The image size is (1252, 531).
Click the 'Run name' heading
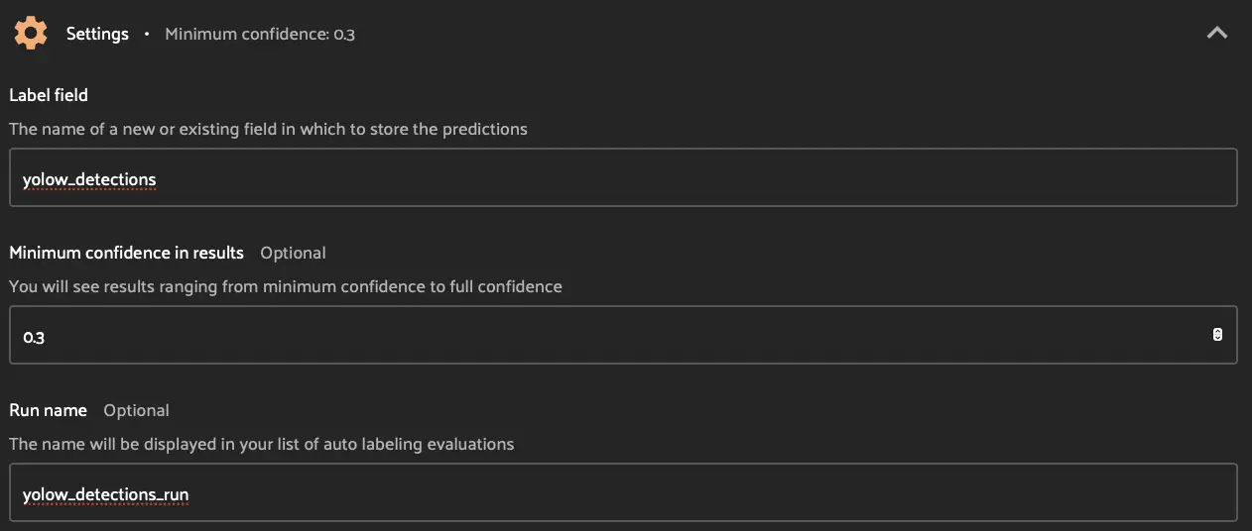coord(48,410)
